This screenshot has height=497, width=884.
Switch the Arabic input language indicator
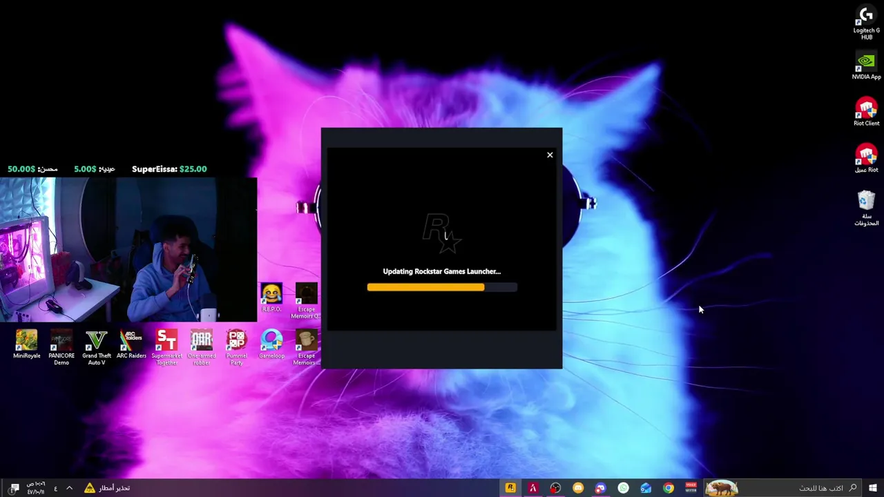coord(55,488)
